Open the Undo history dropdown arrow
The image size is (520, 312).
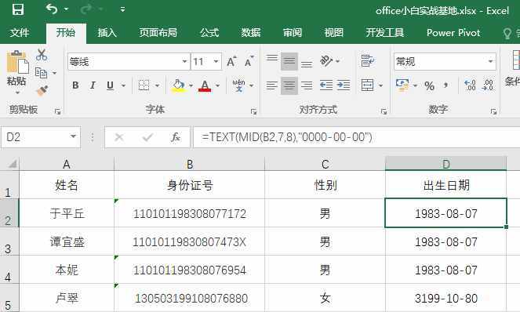tap(66, 9)
